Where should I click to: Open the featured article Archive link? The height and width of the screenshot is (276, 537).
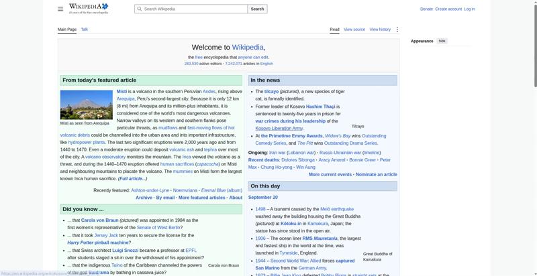(x=144, y=198)
